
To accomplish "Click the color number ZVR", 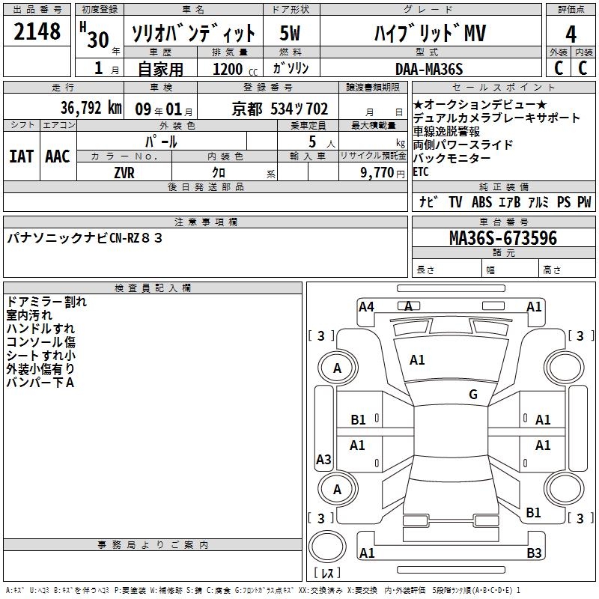I will 124,173.
